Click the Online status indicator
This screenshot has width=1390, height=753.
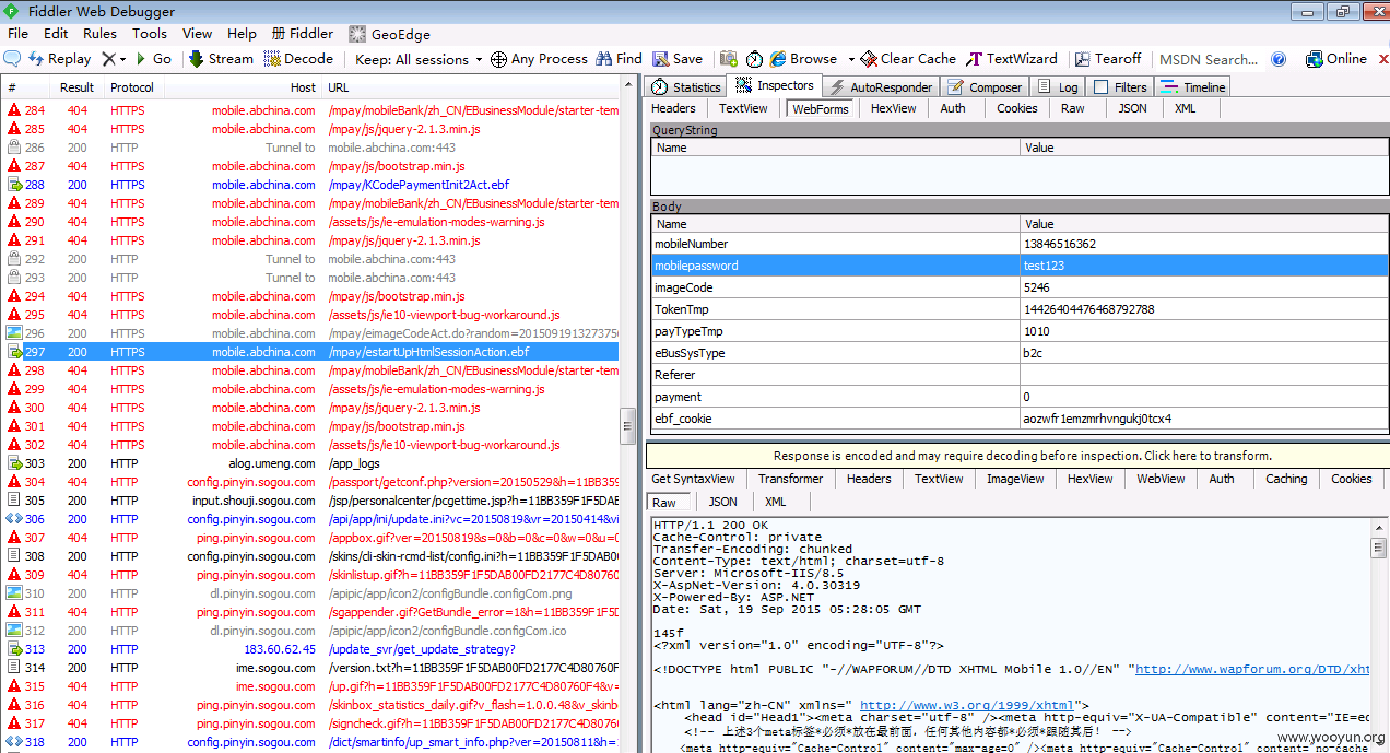coord(1336,58)
